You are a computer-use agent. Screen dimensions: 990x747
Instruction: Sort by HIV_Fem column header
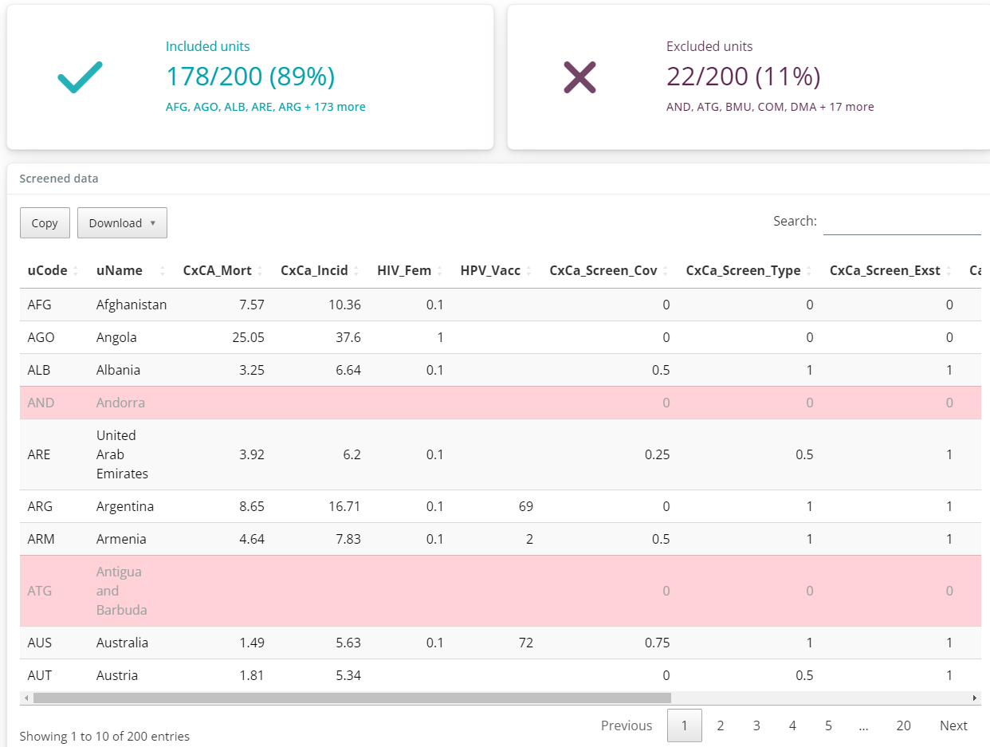[x=404, y=270]
